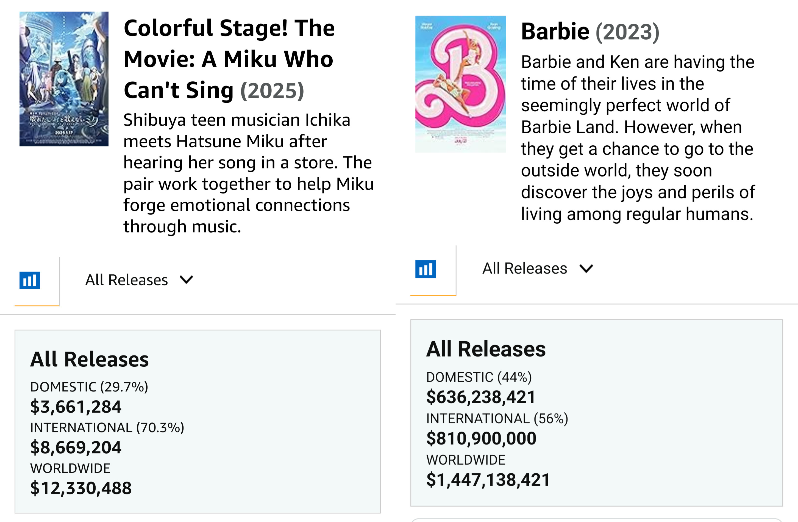
Task: Click the chevron arrow beside Colorful Stage's All Releases
Action: coord(187,280)
